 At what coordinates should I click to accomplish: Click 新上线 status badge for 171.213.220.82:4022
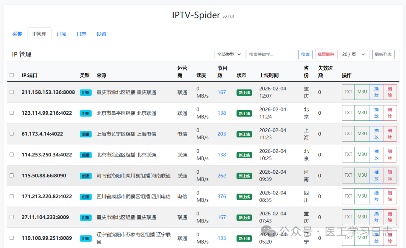tap(244, 197)
